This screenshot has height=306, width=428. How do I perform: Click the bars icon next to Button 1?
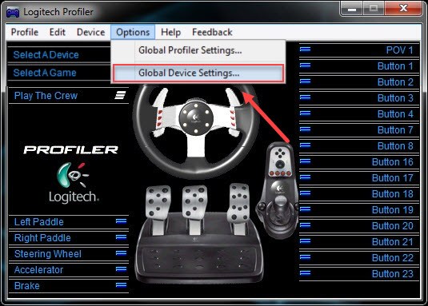(x=305, y=66)
